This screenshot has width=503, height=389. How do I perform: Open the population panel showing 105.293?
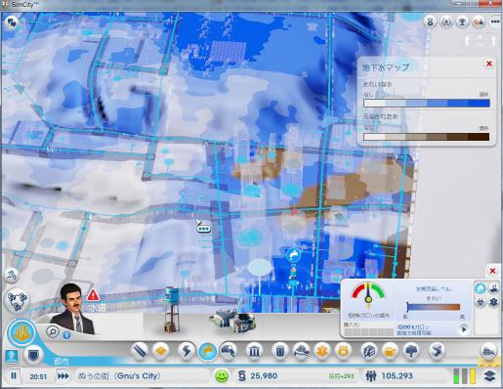point(389,376)
